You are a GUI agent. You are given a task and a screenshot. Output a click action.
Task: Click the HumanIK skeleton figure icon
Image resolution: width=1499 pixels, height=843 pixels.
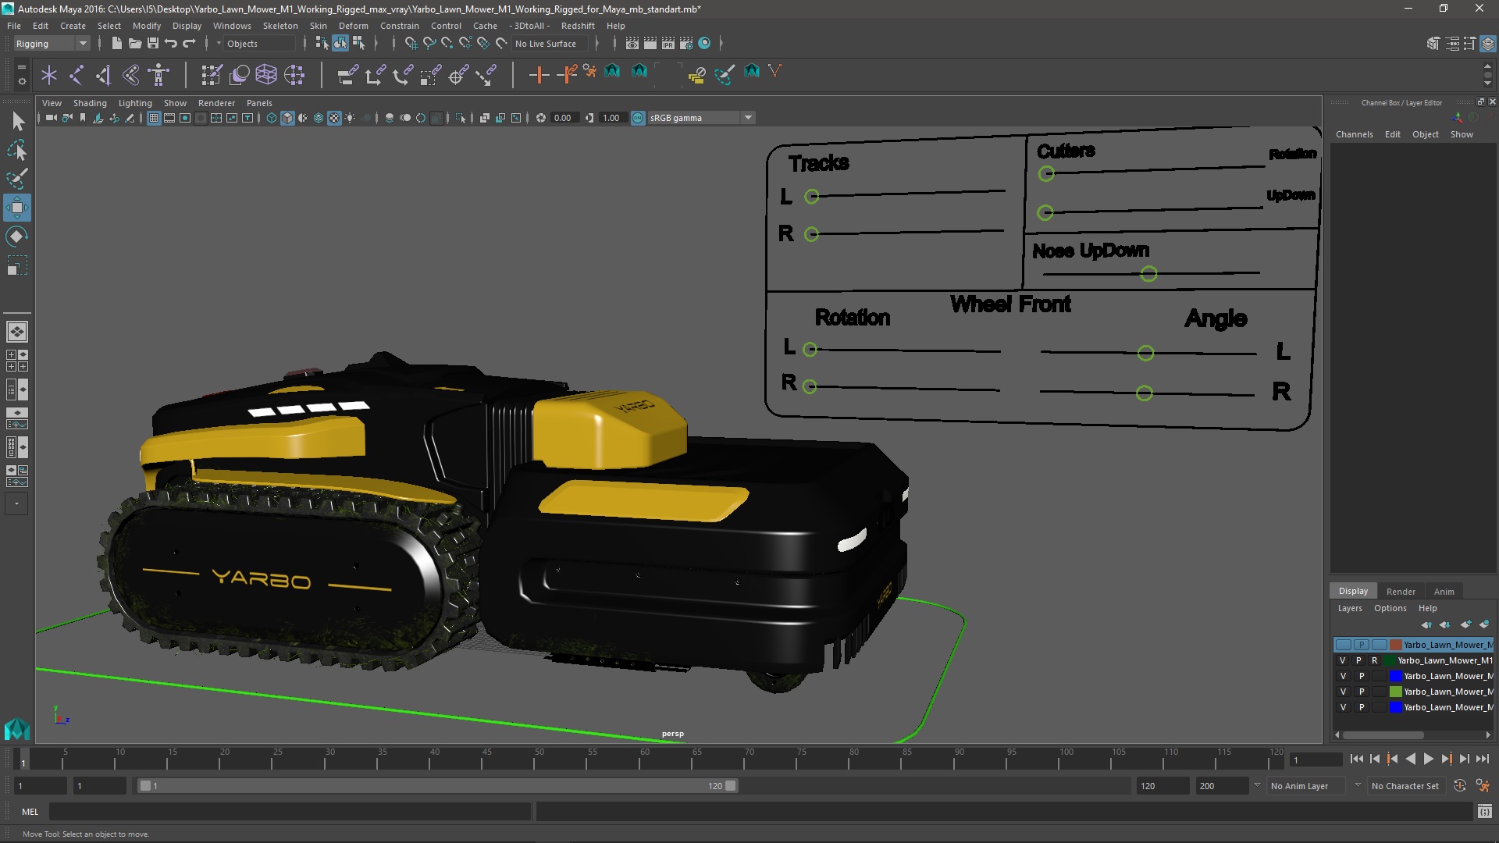pos(158,75)
